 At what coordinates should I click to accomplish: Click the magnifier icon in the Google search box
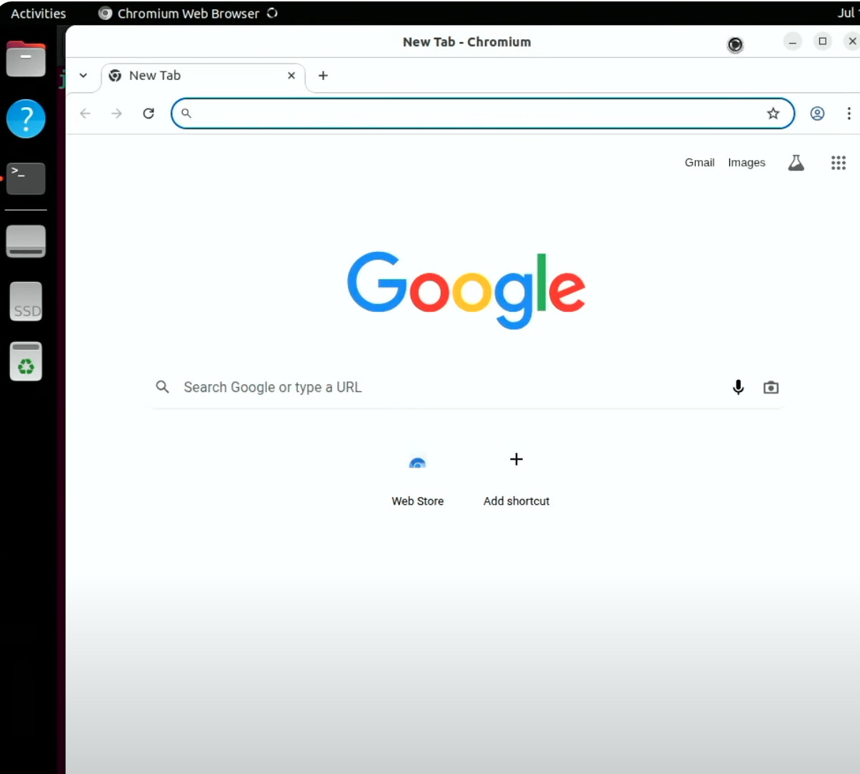tap(163, 387)
